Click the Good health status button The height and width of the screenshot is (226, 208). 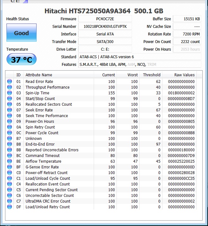click(x=22, y=33)
